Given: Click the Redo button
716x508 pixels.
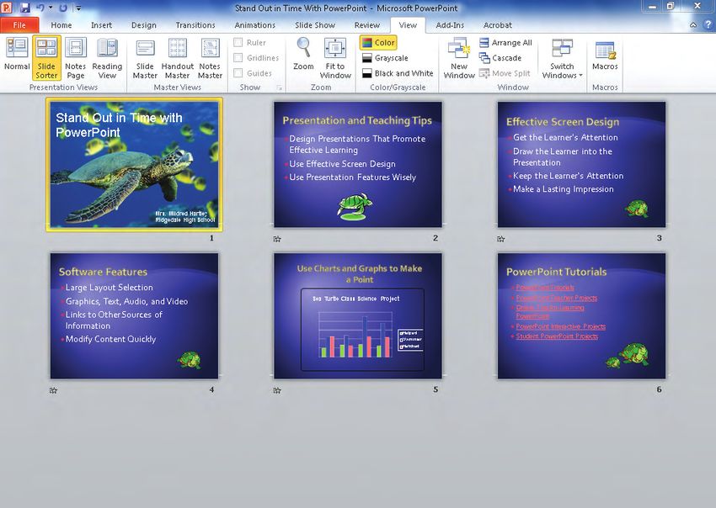Looking at the screenshot, I should pyautogui.click(x=63, y=8).
